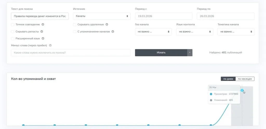The image size is (266, 129).
Task: Enable С упоминаниями каналов checkbox
Action: 75,32
